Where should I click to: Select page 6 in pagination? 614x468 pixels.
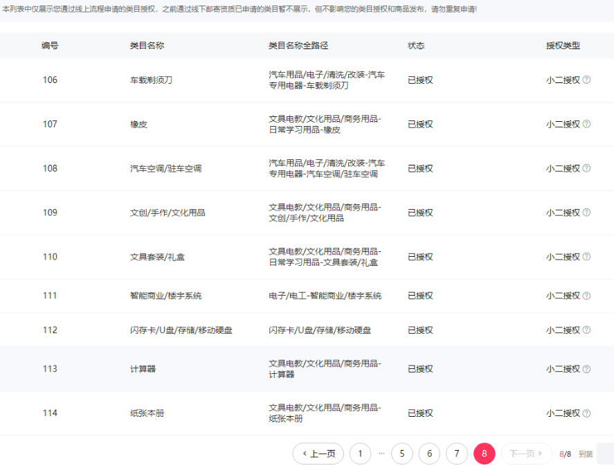pos(429,453)
